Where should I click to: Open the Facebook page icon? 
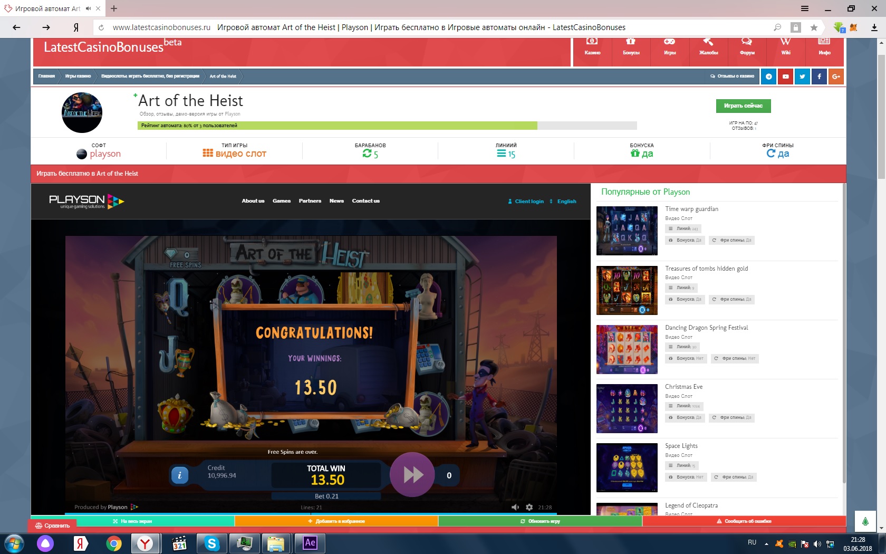tap(819, 77)
